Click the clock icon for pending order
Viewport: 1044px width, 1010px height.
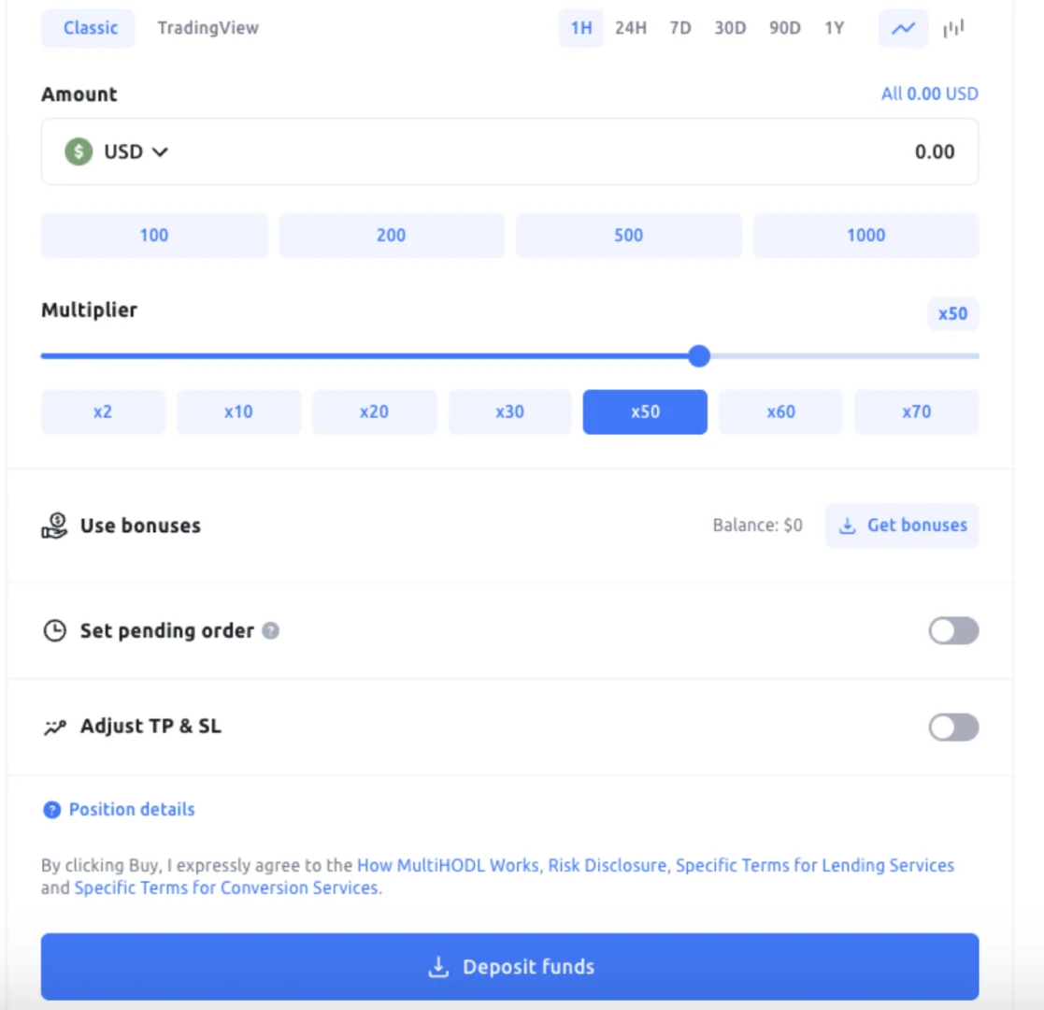[x=54, y=630]
